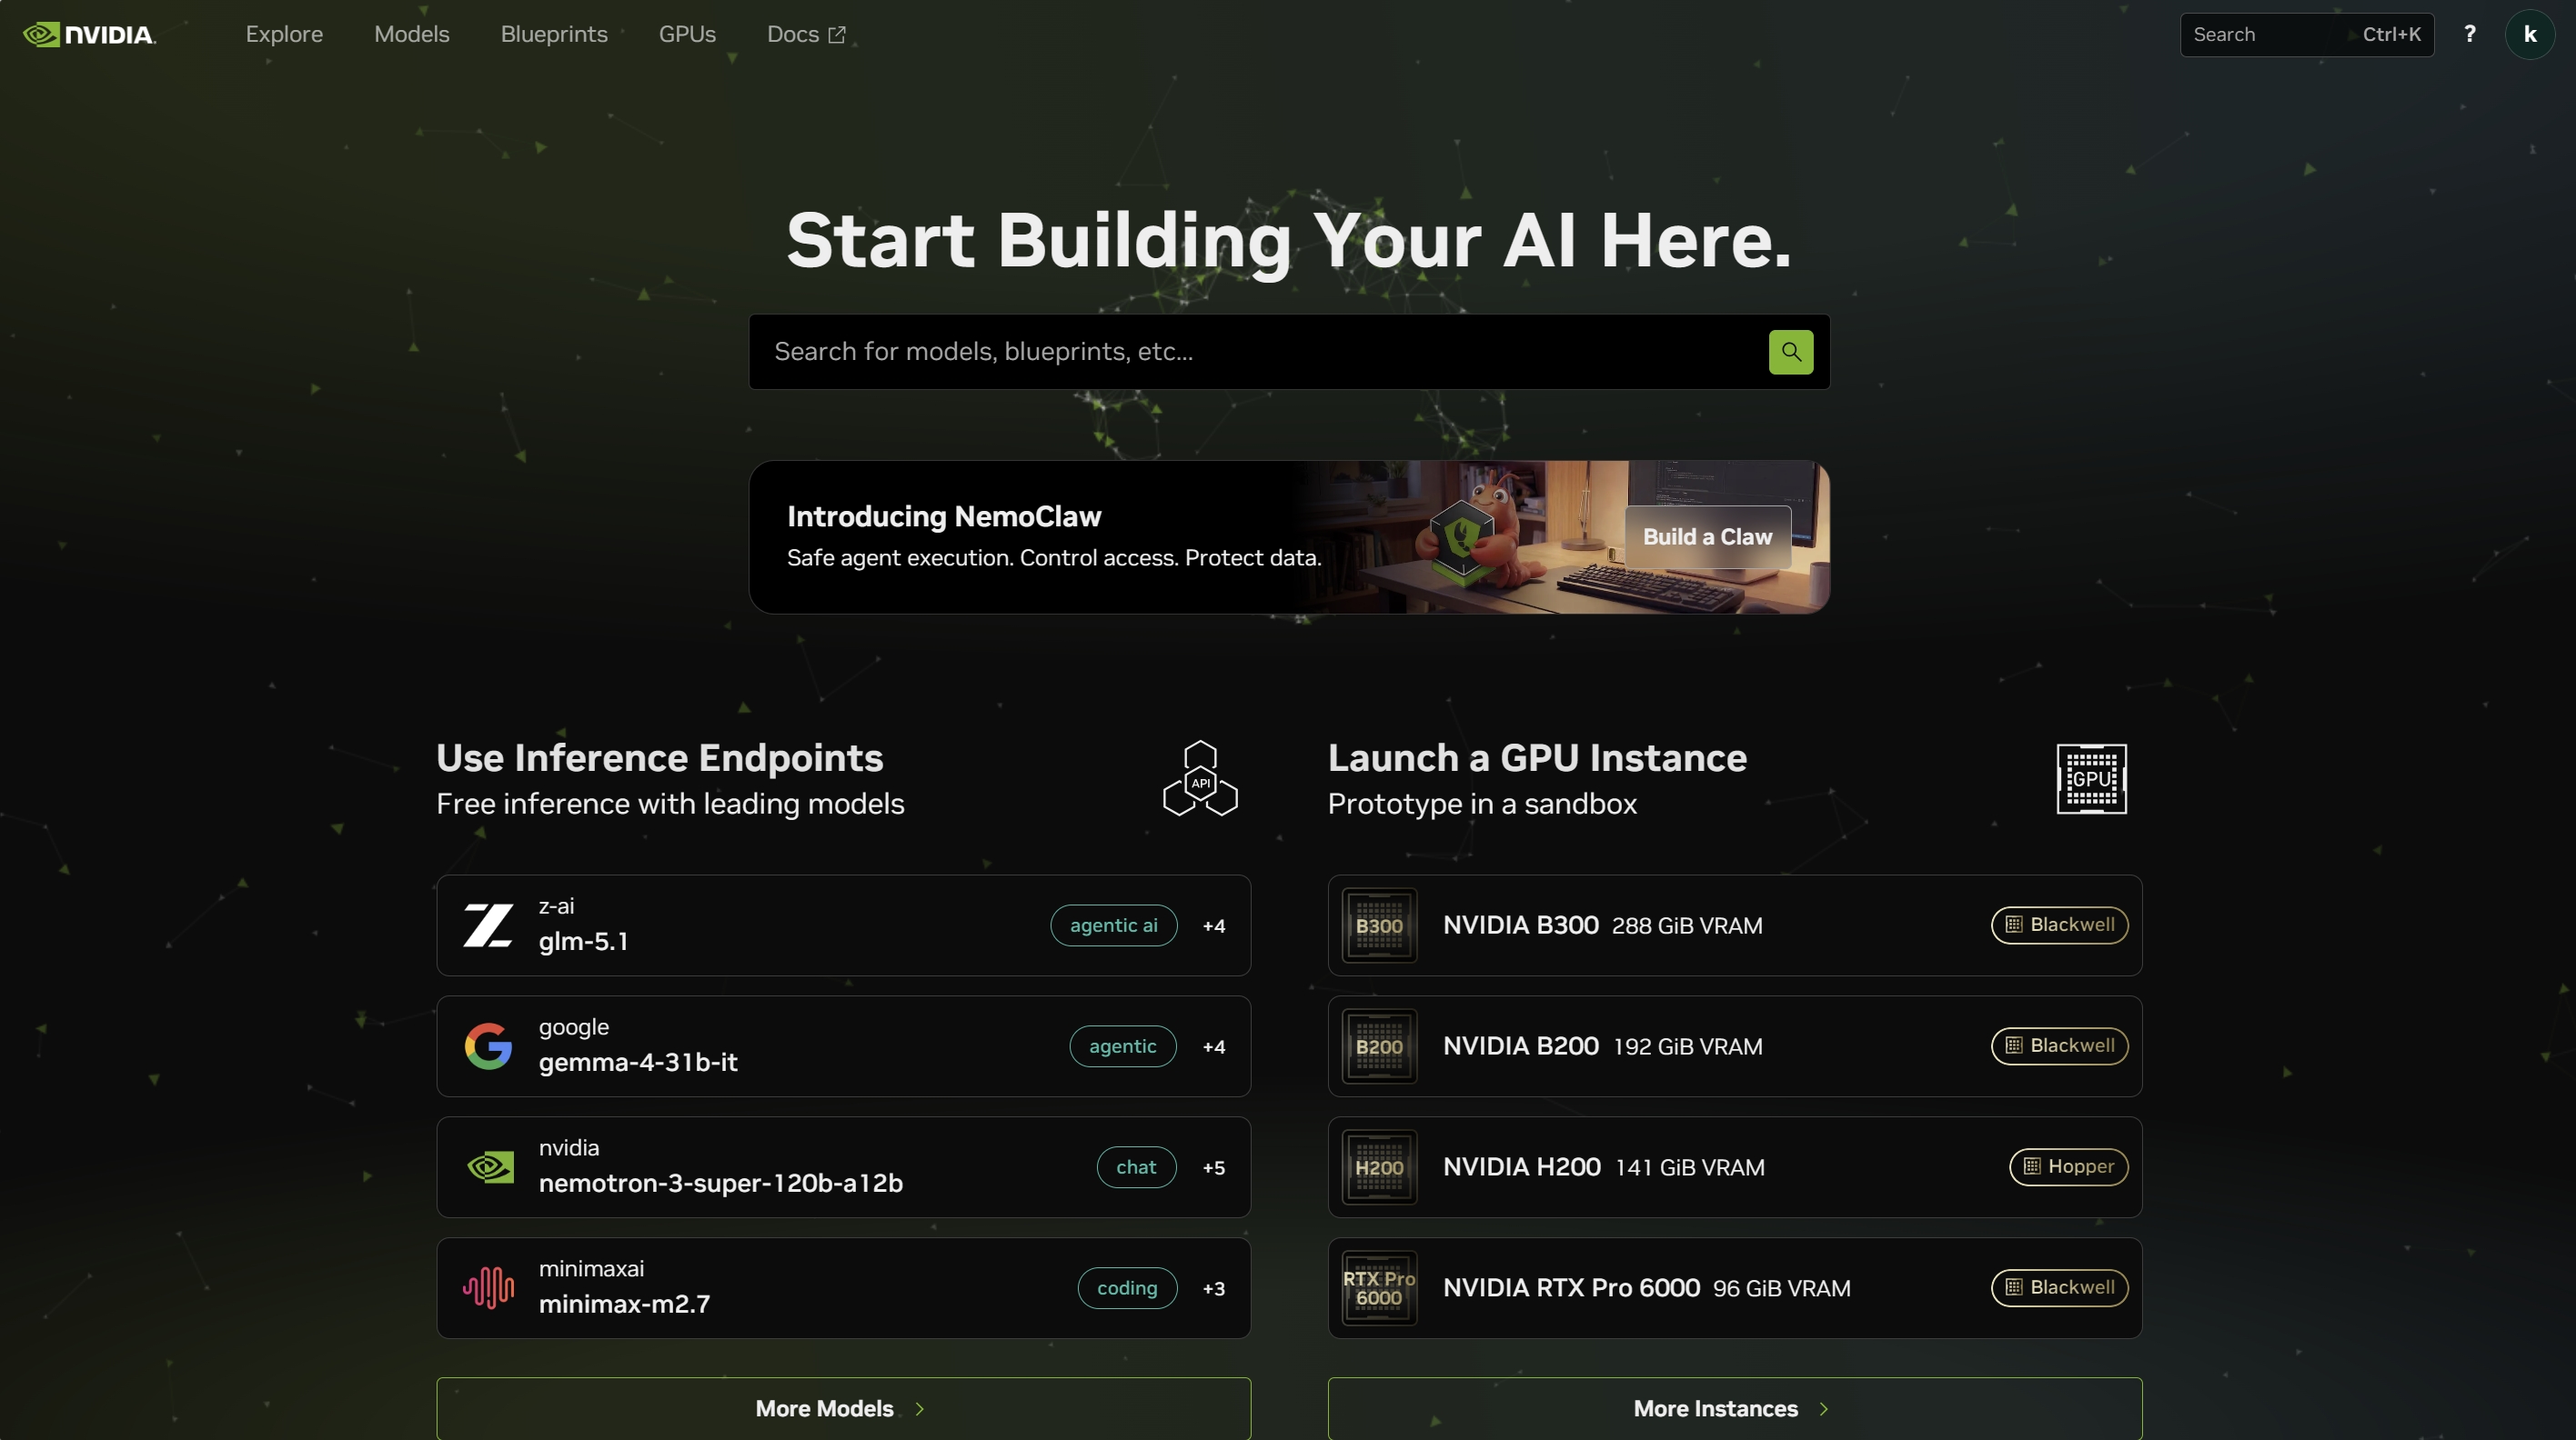Screen dimensions: 2576x1440
Task: Click the minimaxai waveform logo
Action: [488, 1288]
